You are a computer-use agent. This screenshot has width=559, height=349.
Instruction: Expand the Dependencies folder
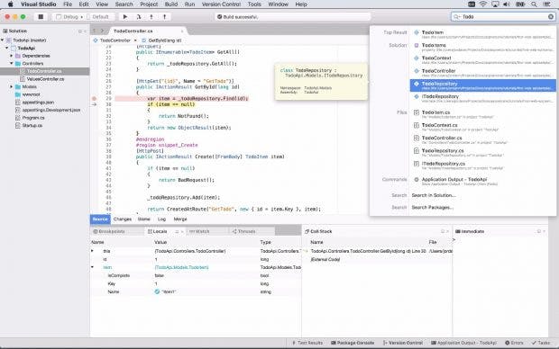click(11, 56)
